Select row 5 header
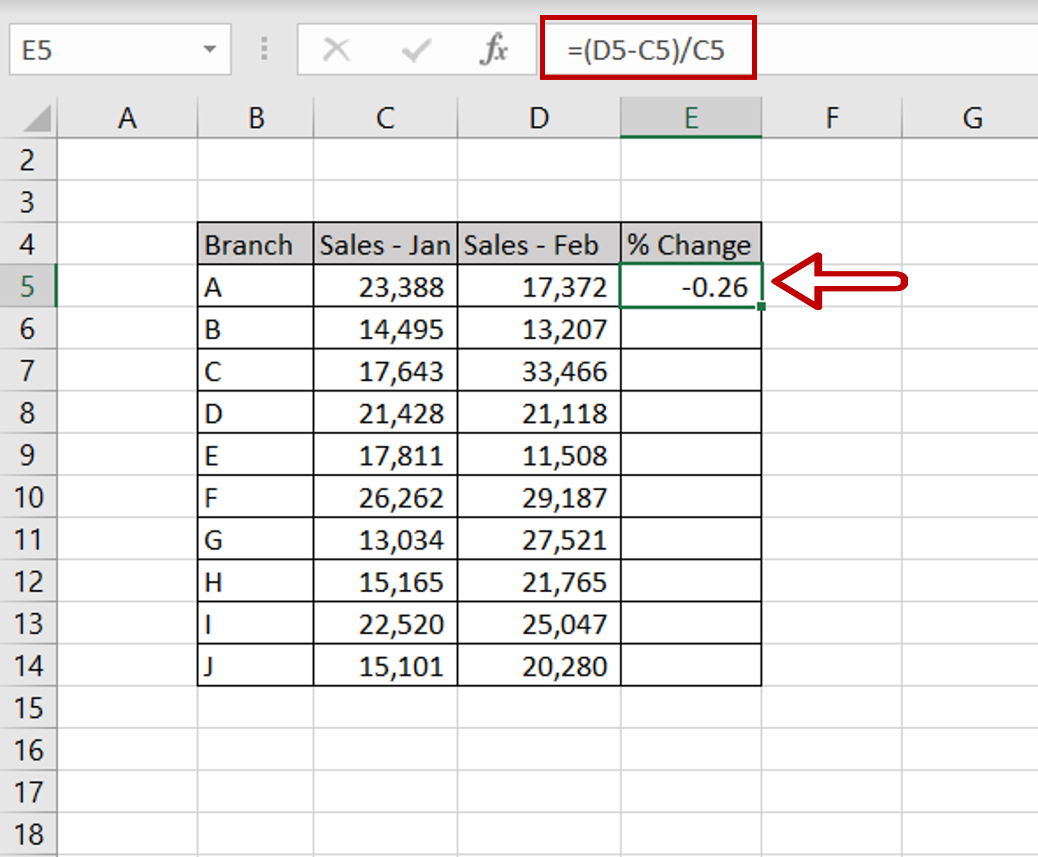This screenshot has width=1038, height=857. pyautogui.click(x=28, y=286)
